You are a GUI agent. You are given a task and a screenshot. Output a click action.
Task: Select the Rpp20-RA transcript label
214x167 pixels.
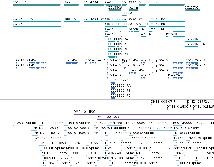point(130,24)
